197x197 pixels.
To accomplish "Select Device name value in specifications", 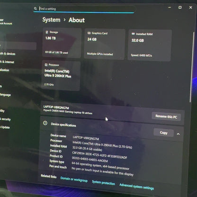I will coord(86,138).
